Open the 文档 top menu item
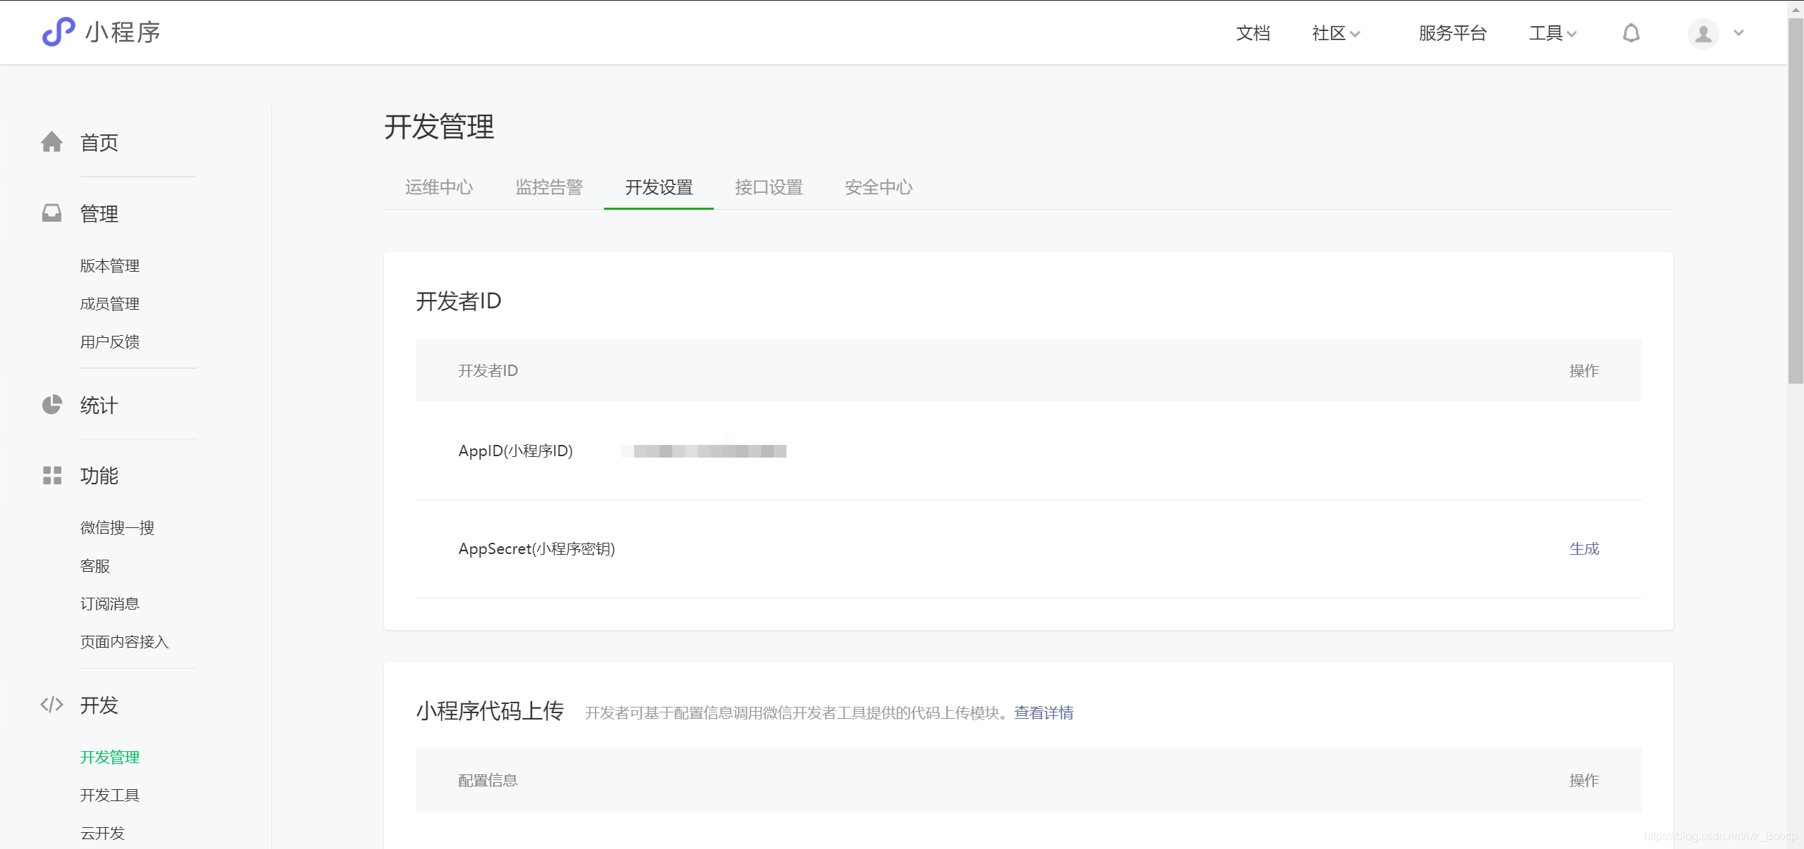The width and height of the screenshot is (1804, 849). 1253,33
